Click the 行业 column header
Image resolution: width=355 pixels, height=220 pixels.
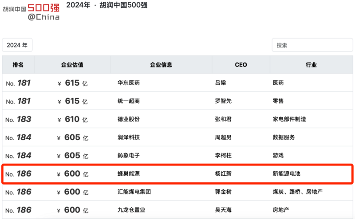312,65
